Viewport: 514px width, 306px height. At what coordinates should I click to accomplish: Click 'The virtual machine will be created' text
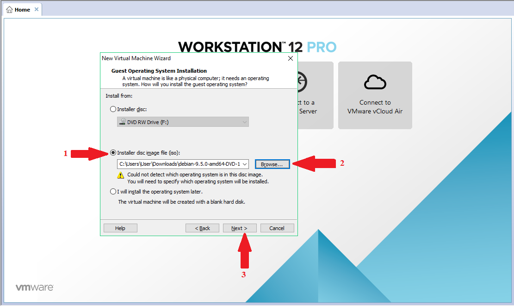point(182,202)
